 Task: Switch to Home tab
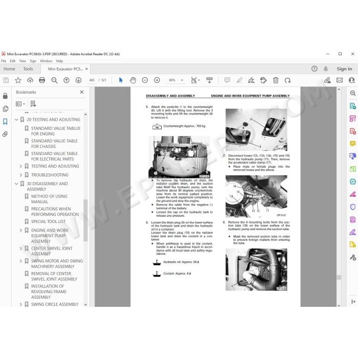pyautogui.click(x=9, y=69)
